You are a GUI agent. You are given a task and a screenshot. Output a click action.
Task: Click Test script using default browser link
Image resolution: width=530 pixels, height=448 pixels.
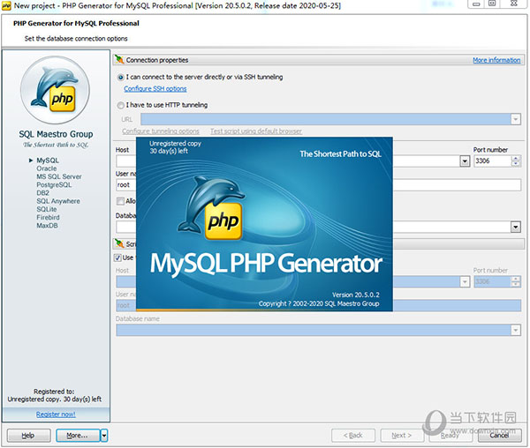point(256,131)
